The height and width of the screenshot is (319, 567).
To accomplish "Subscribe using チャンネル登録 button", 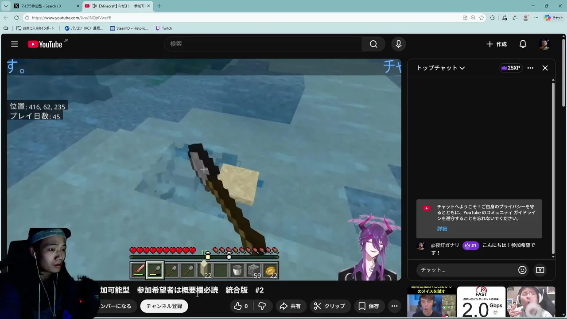I will 164,306.
